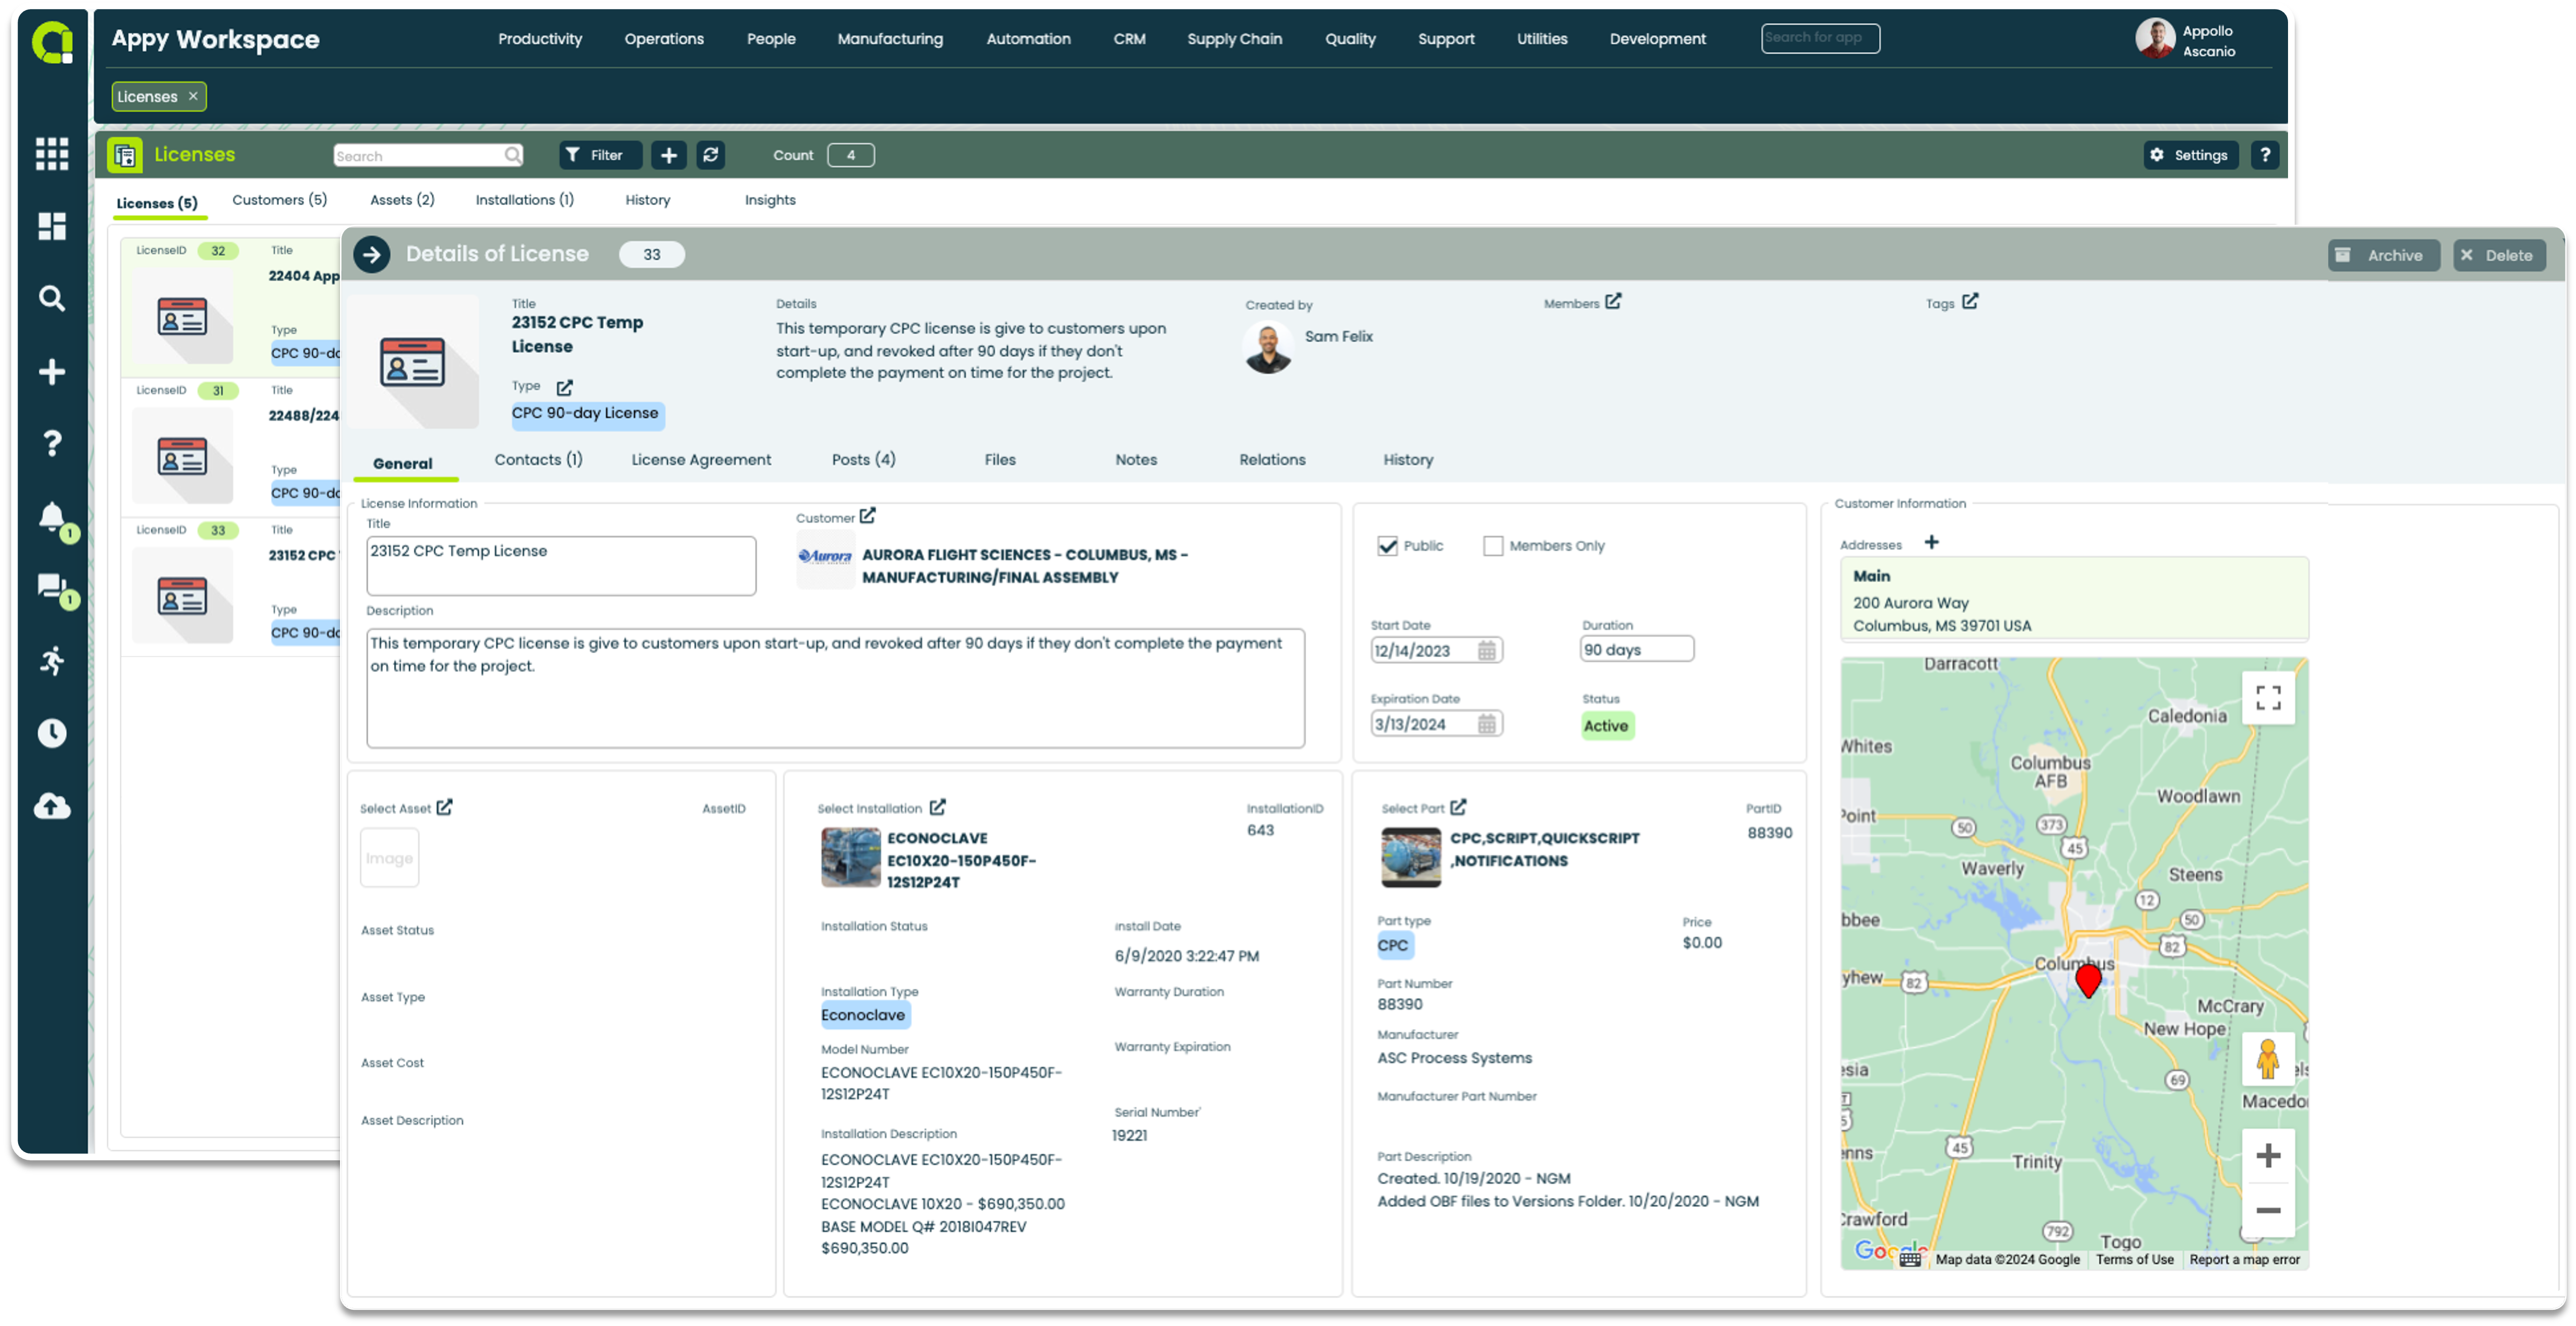Image resolution: width=2576 pixels, height=1326 pixels.
Task: Select the LicenseID 32 card
Action: pos(230,307)
